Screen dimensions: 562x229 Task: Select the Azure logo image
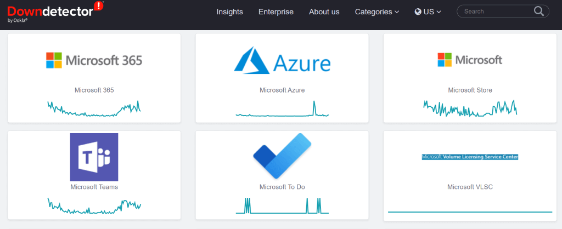pos(282,60)
